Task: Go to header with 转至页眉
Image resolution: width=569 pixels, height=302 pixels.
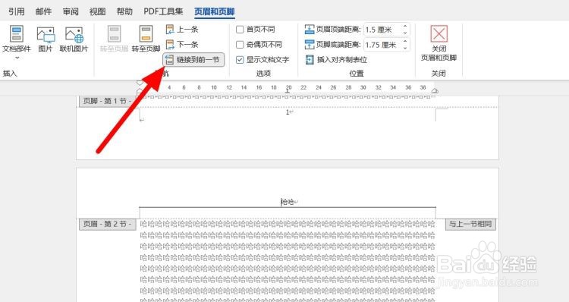Action: [114, 39]
